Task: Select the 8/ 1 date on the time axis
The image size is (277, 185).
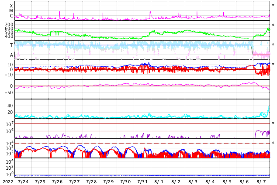Action: pyautogui.click(x=159, y=182)
